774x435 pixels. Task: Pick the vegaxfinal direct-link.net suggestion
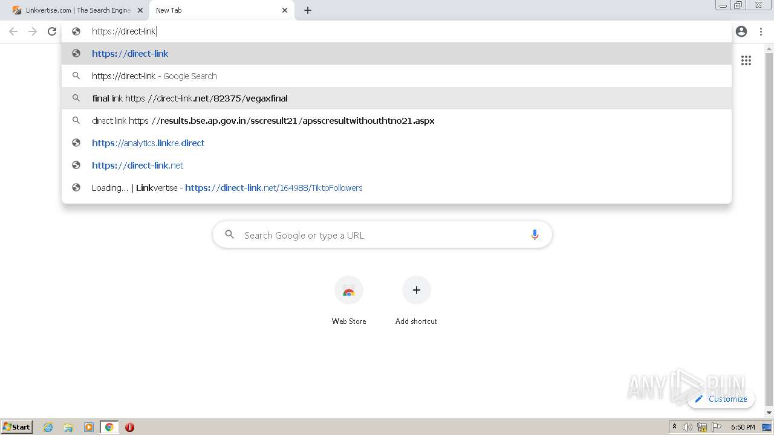[397, 98]
